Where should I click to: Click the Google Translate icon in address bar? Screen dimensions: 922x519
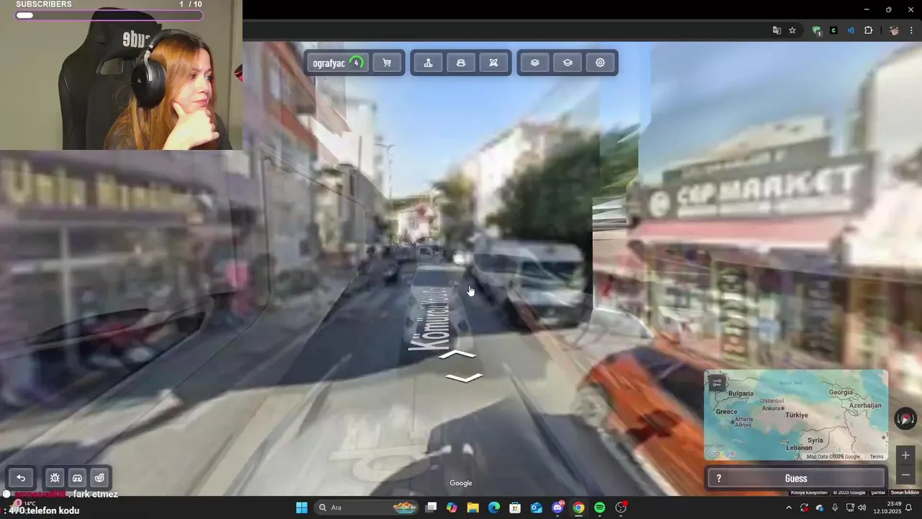[776, 30]
